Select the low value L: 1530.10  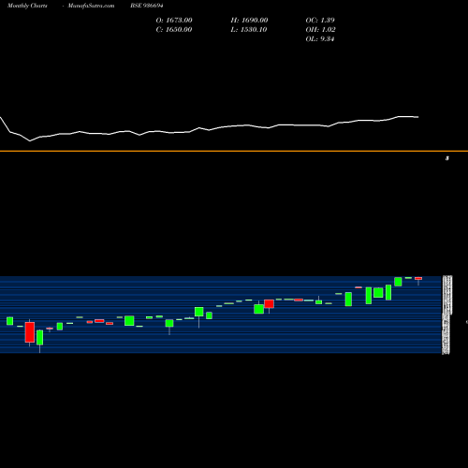click(x=249, y=30)
